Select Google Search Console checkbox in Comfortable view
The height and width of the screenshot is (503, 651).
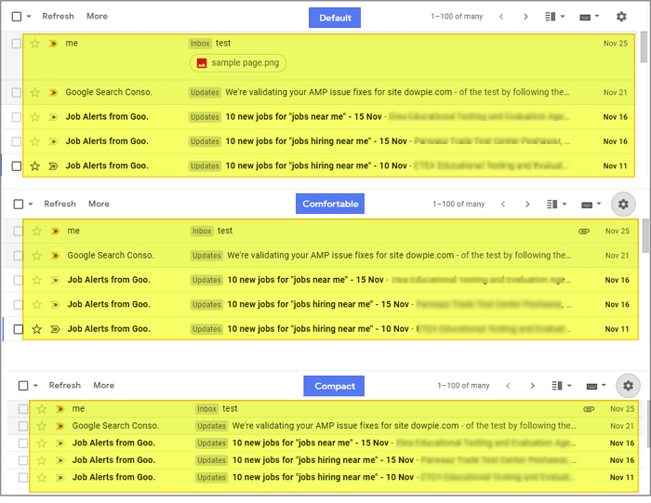pos(19,256)
